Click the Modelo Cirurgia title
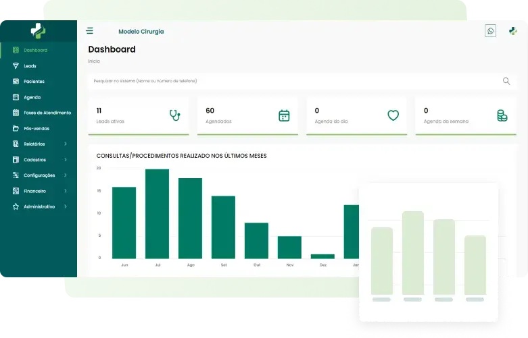Image resolution: width=528 pixels, height=338 pixels. pyautogui.click(x=141, y=32)
